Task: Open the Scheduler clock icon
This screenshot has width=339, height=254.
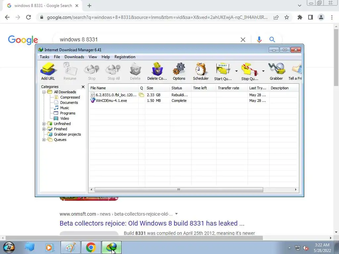Action: click(201, 71)
